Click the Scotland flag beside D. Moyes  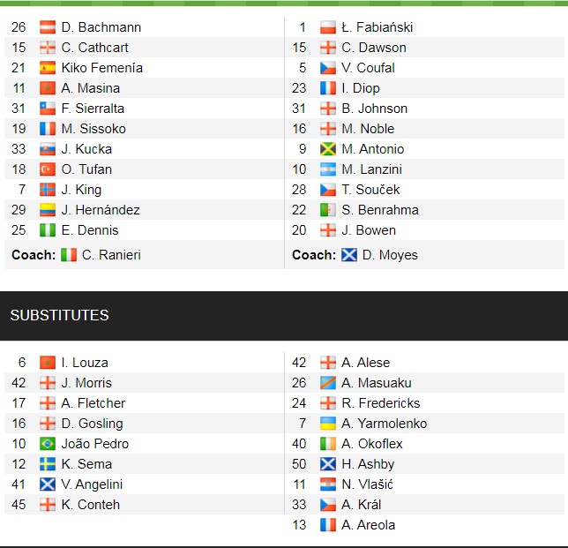[349, 255]
